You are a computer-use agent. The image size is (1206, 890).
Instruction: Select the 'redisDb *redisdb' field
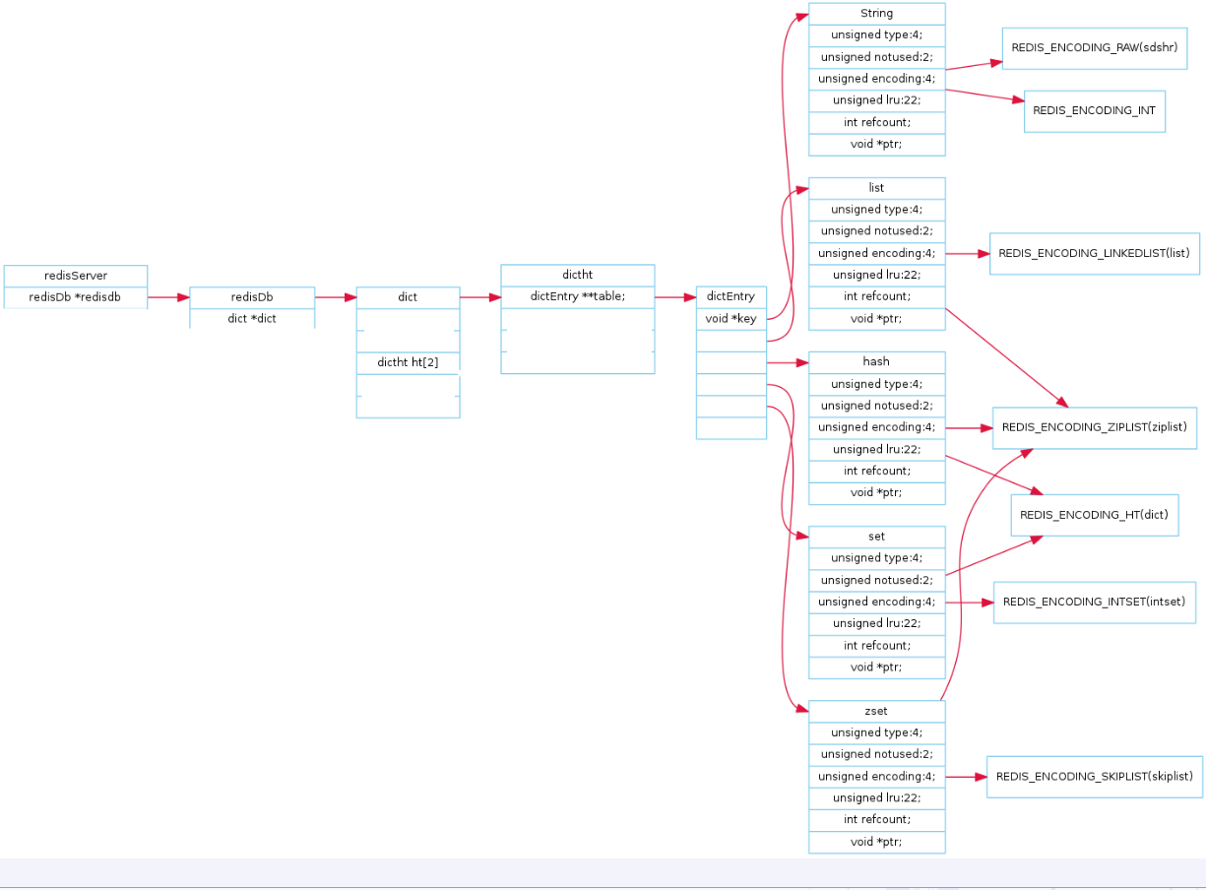coord(76,297)
